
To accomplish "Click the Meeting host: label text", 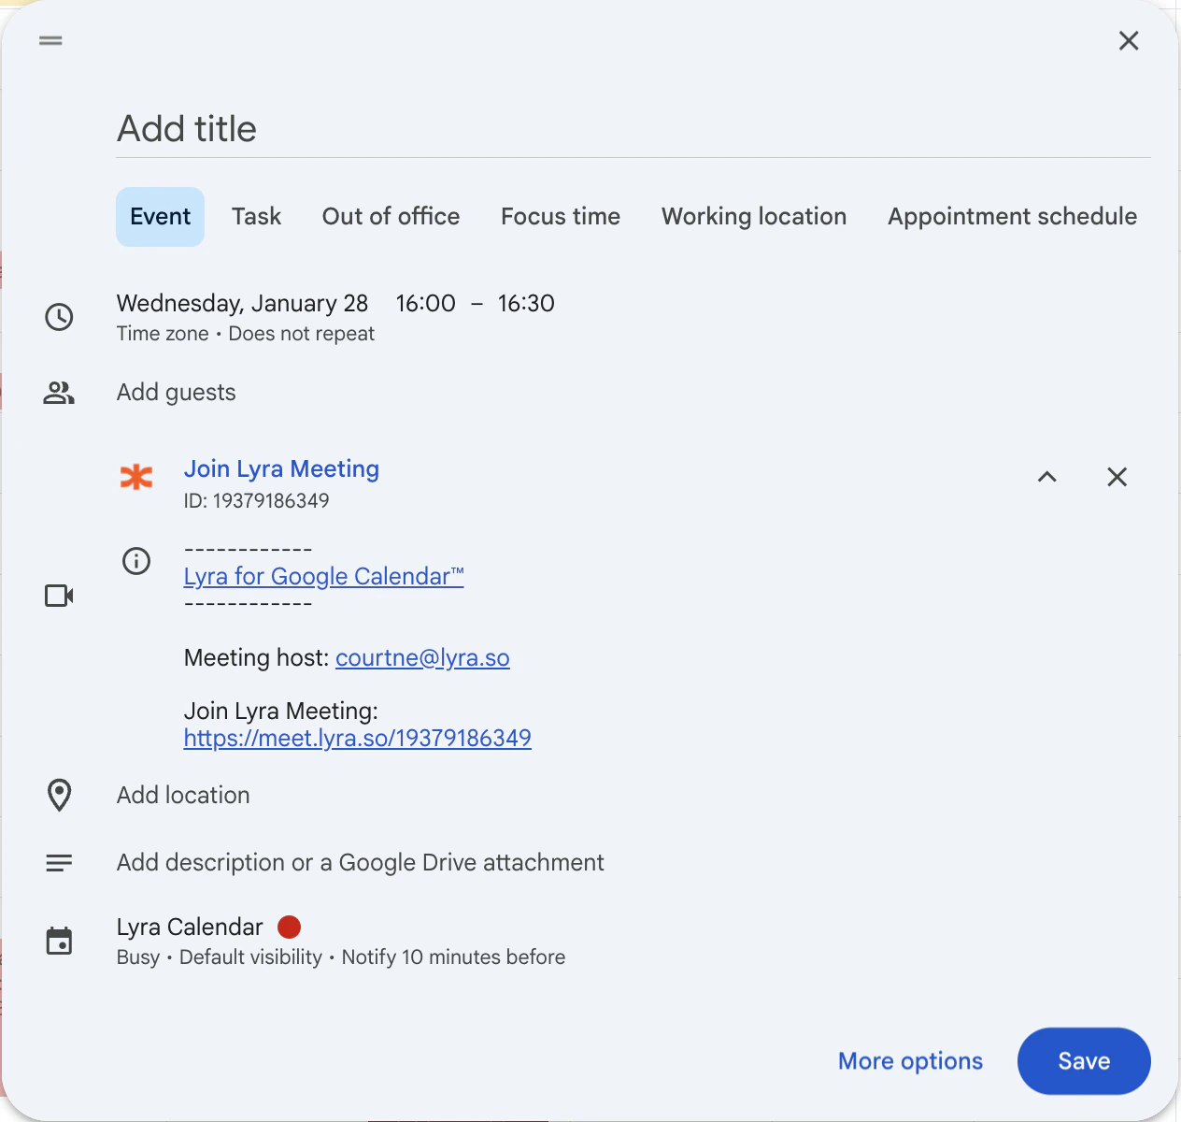I will coord(257,657).
